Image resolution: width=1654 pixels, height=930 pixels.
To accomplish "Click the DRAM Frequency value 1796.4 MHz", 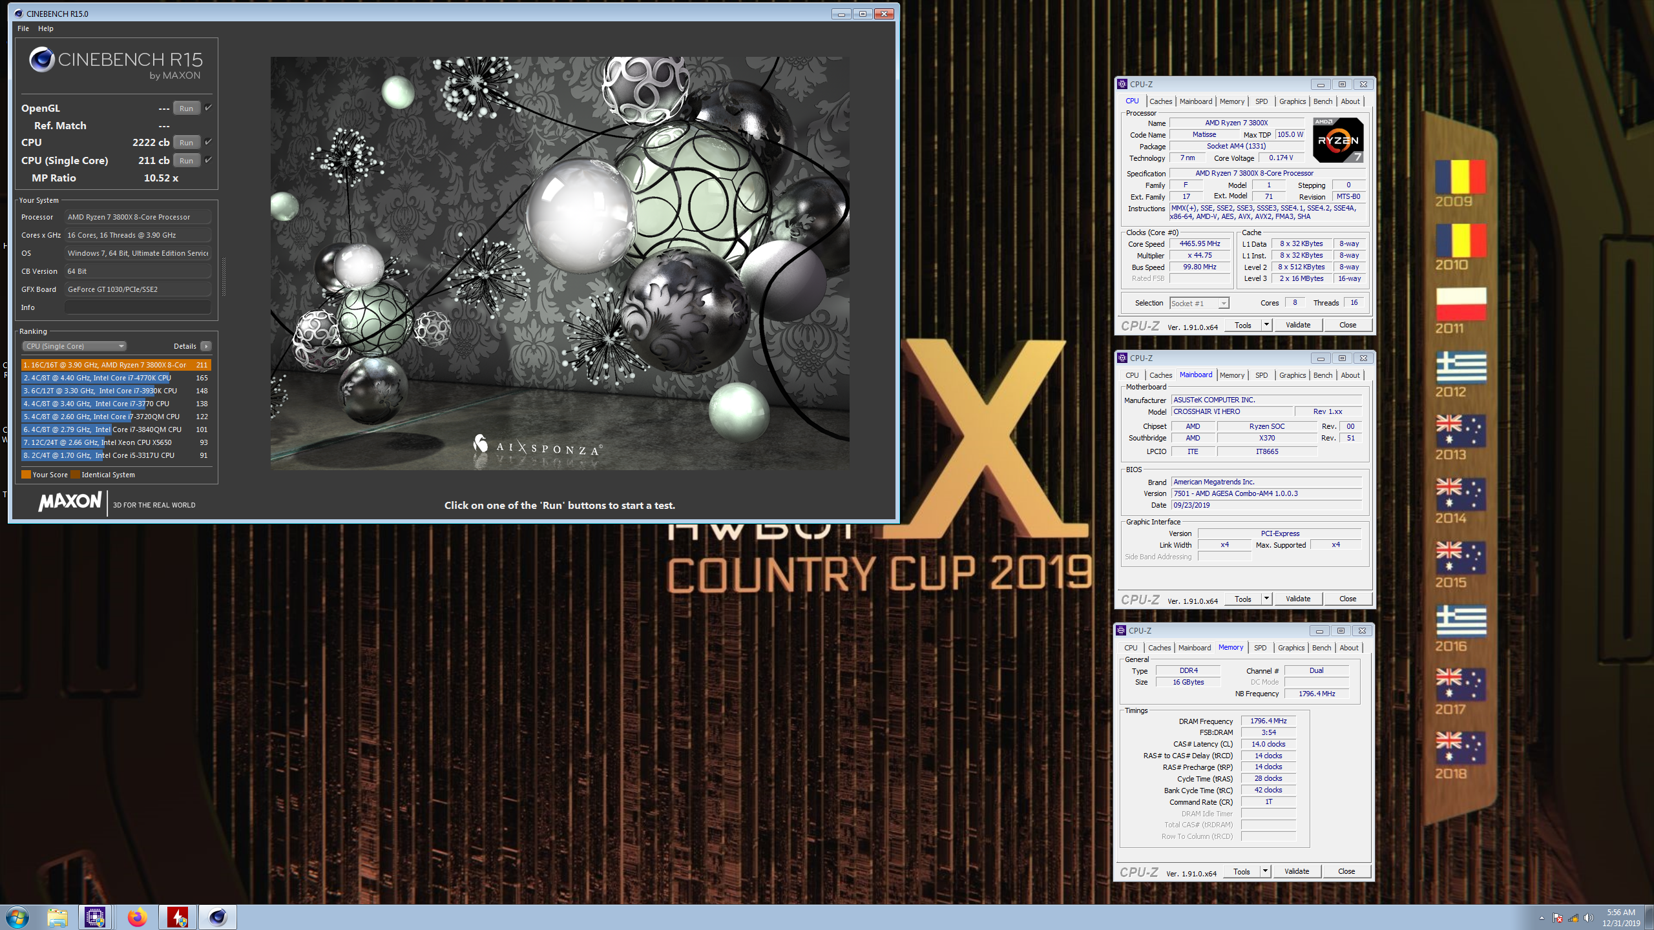I will pos(1268,721).
